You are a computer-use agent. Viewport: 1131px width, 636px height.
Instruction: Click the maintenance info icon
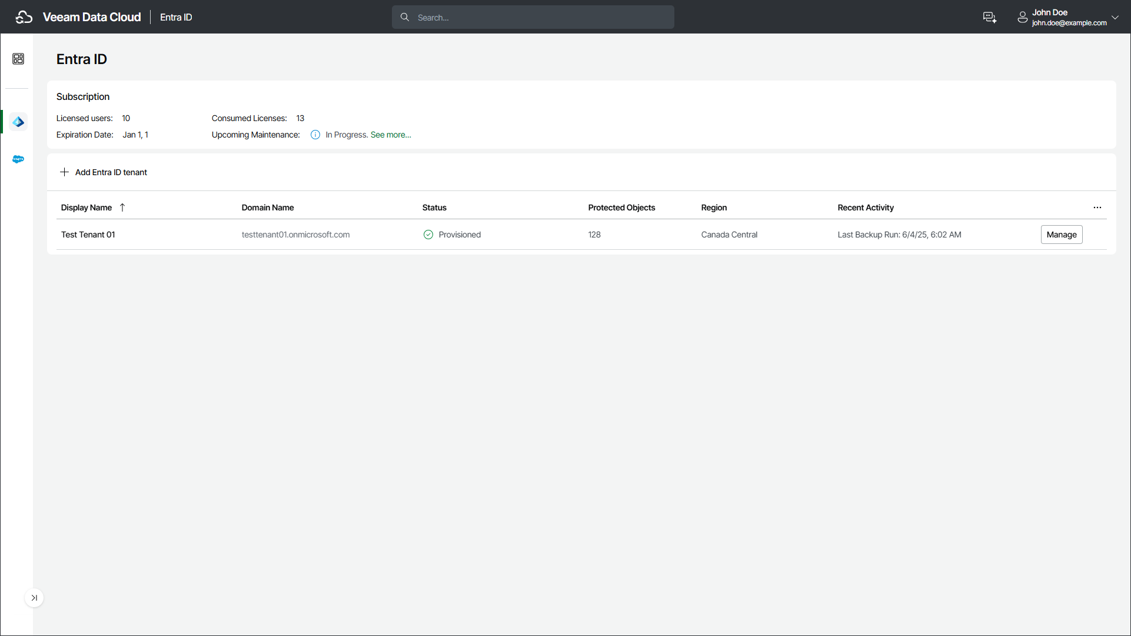click(315, 135)
